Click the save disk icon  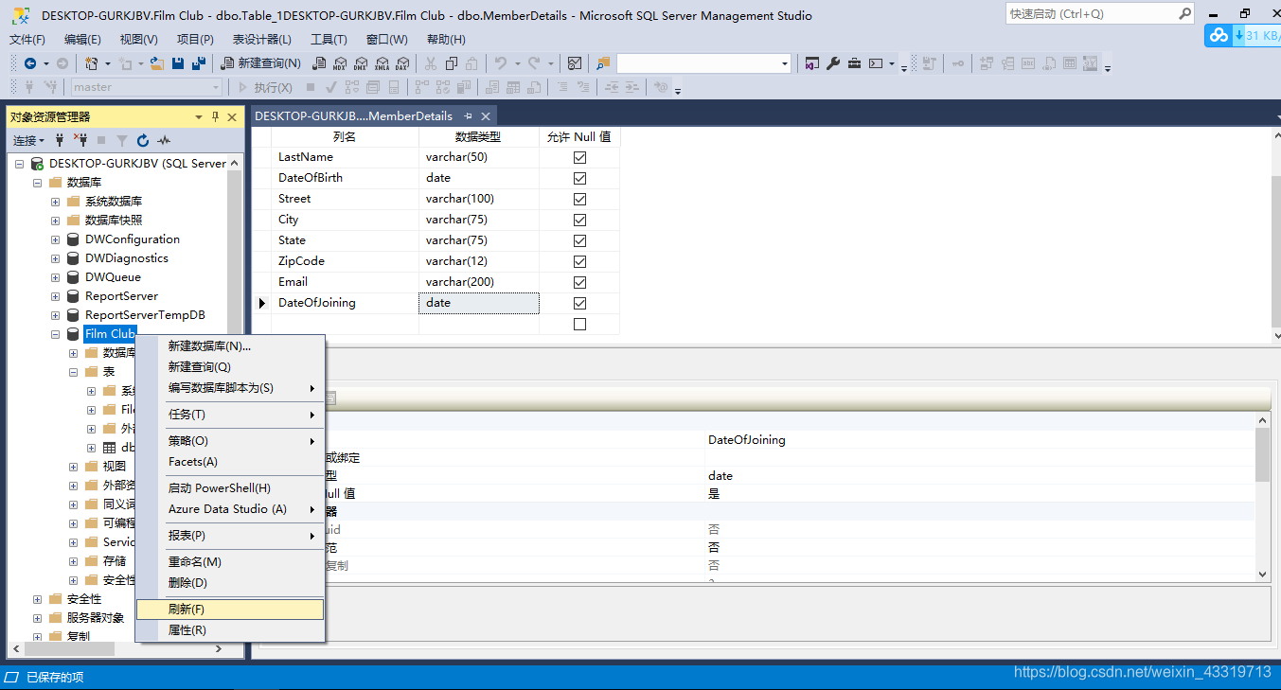pyautogui.click(x=177, y=63)
